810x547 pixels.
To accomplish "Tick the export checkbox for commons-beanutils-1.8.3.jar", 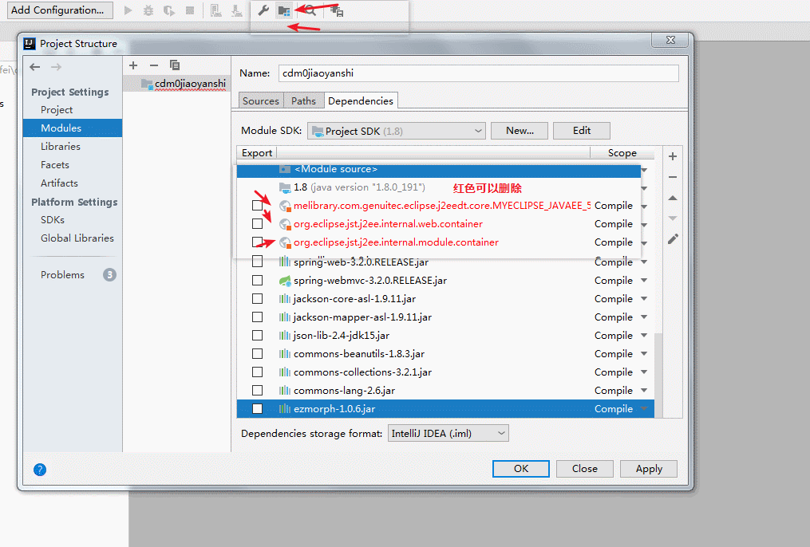I will [257, 354].
